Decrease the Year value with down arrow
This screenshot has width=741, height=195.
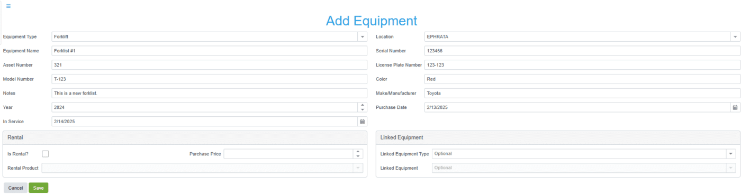(x=362, y=110)
